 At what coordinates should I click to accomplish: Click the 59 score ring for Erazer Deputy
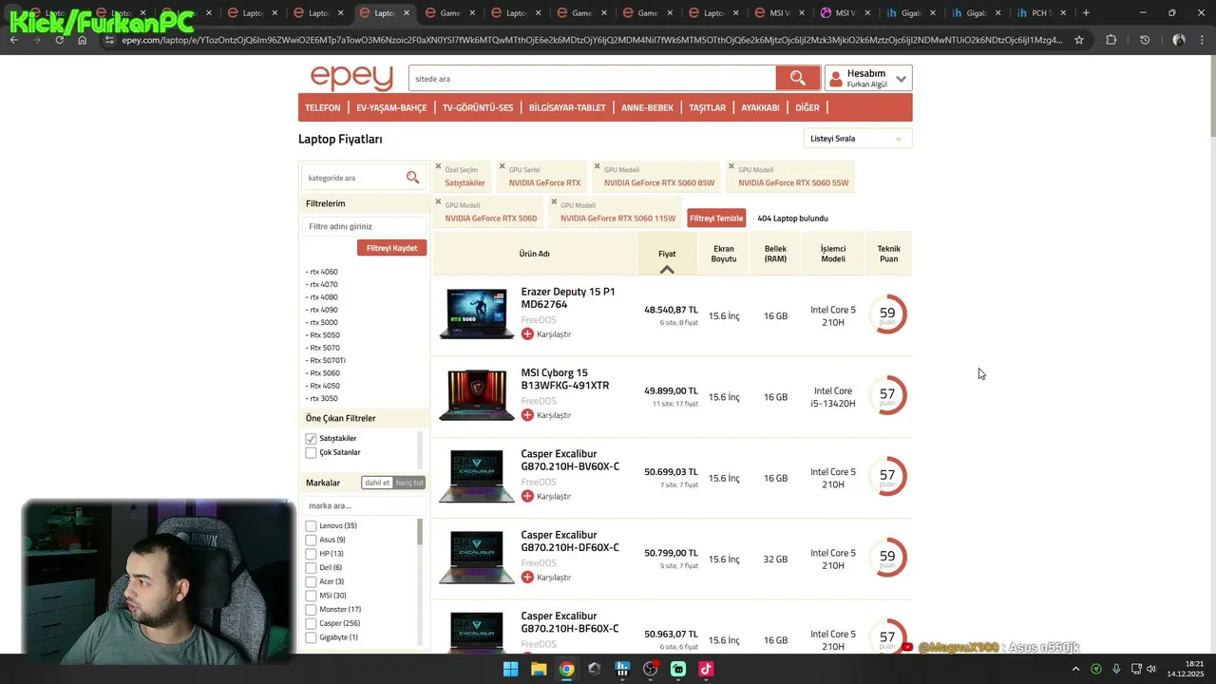887,314
